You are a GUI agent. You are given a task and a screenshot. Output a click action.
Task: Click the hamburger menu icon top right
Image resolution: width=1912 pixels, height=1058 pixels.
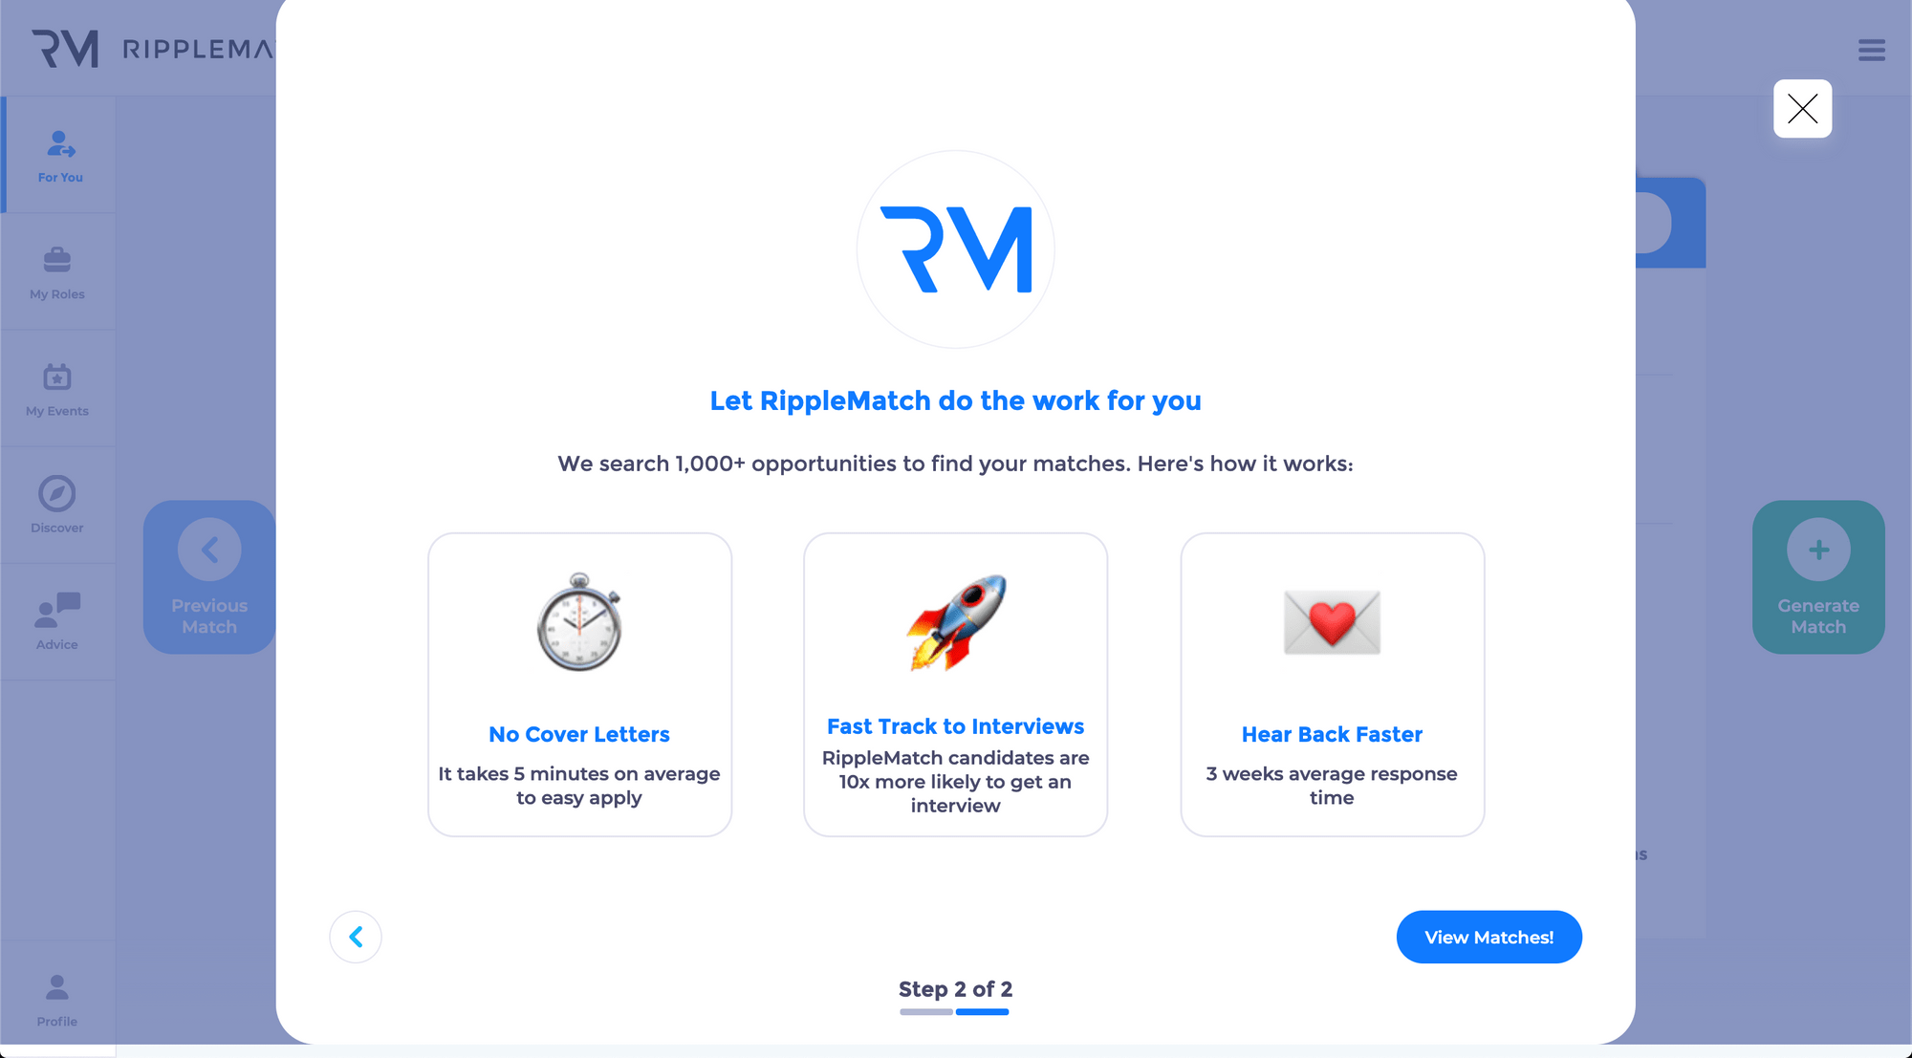pos(1872,50)
